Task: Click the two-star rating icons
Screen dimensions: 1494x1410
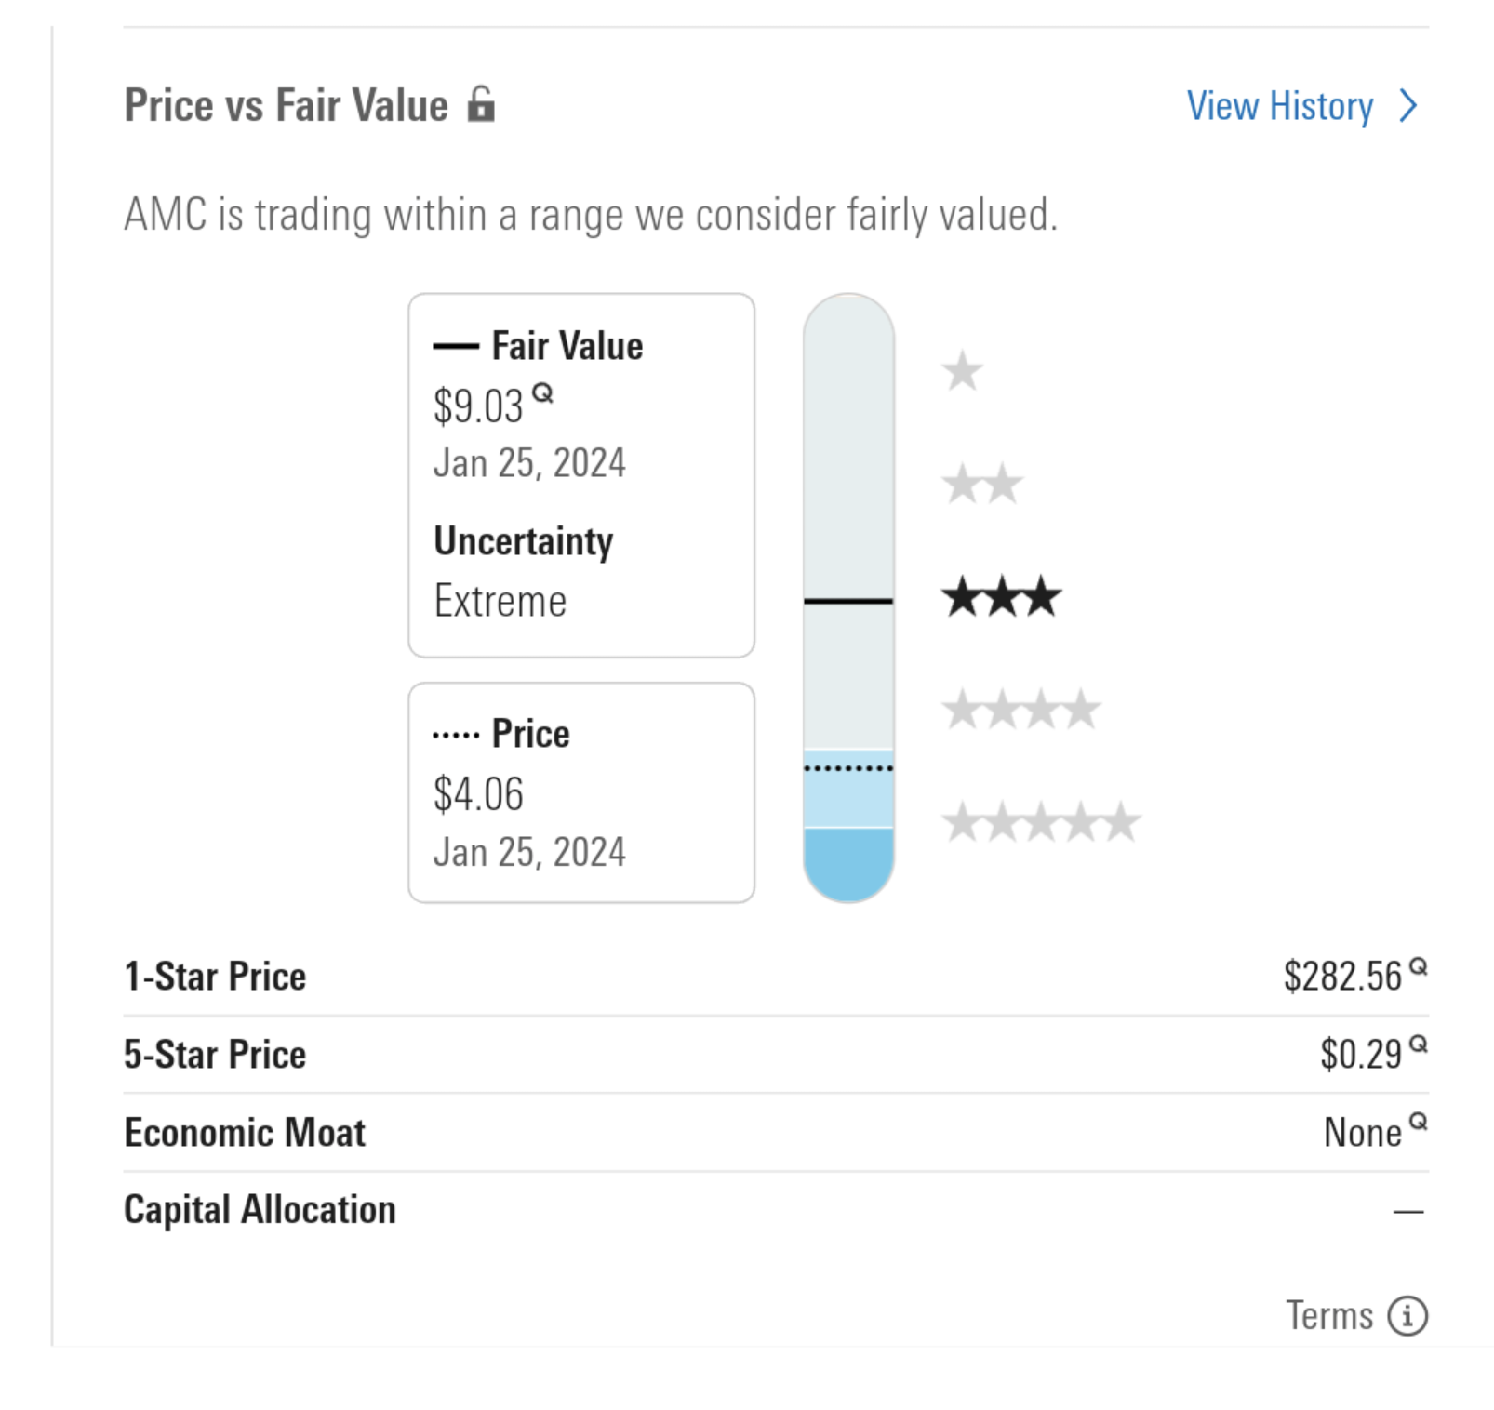Action: 983,484
